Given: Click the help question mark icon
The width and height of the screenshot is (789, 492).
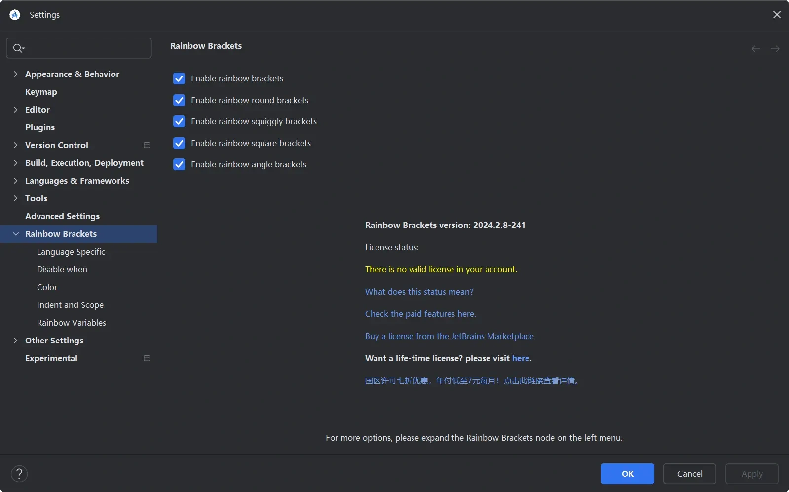Looking at the screenshot, I should click(x=19, y=474).
